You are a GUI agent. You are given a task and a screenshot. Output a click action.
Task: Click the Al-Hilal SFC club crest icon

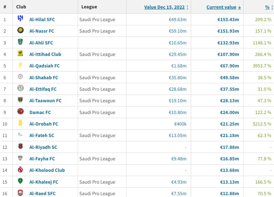[x=21, y=18]
